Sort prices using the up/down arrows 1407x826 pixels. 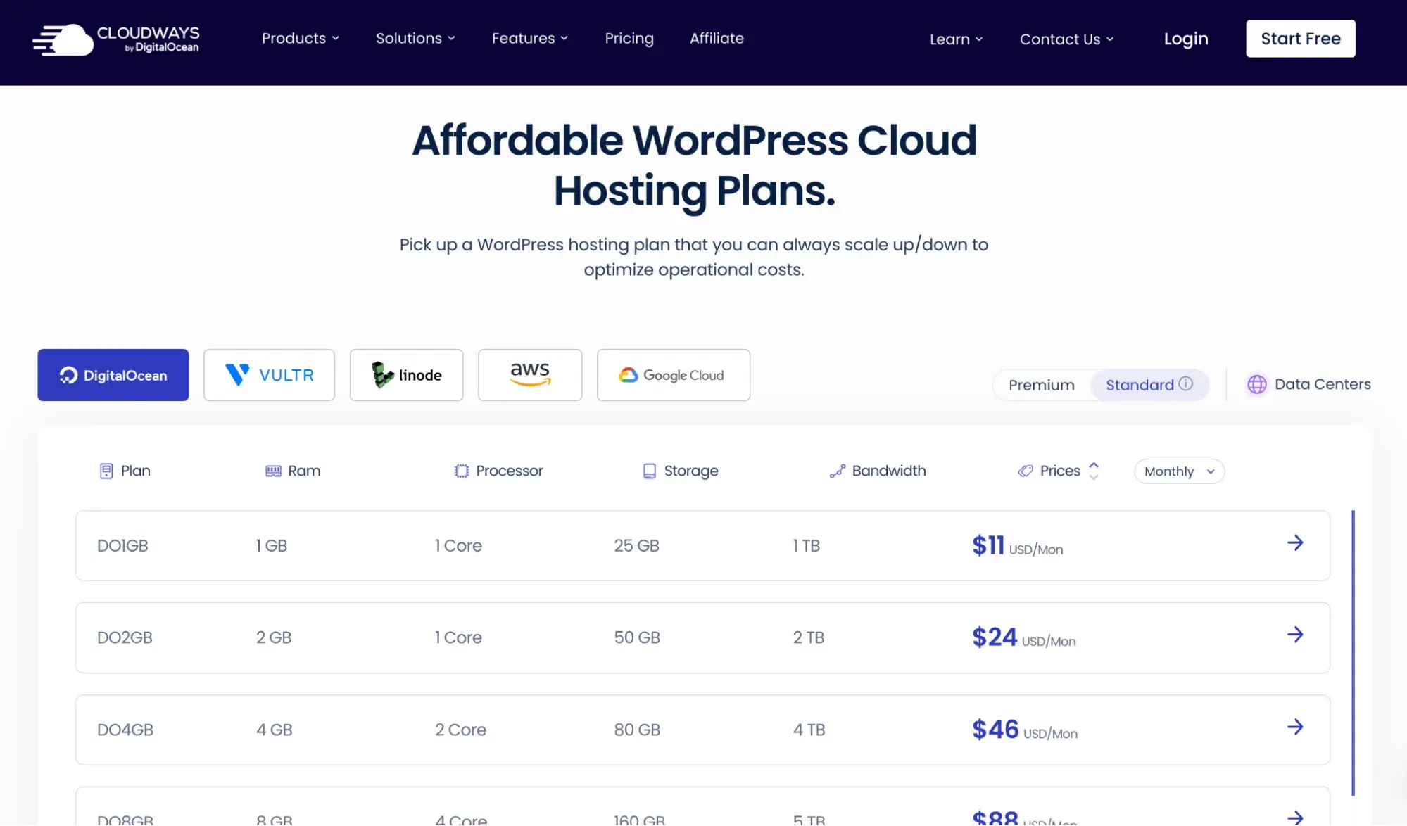pos(1094,471)
